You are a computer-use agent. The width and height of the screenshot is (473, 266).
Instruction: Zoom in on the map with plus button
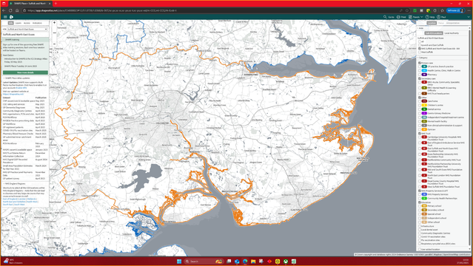pos(54,23)
